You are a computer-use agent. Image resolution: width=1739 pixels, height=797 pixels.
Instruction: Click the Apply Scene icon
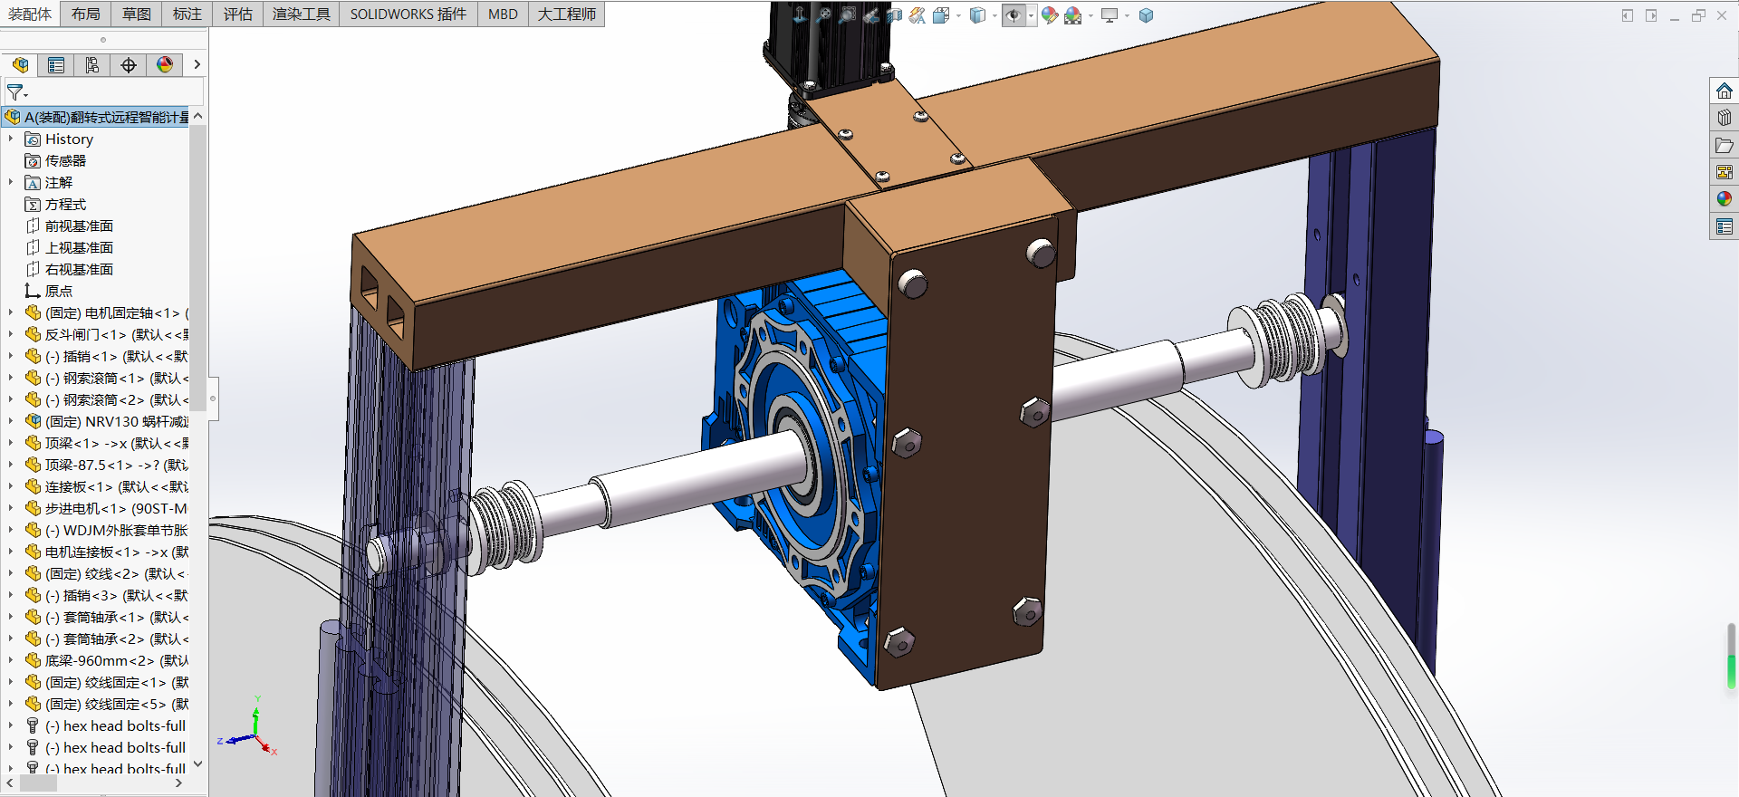click(x=1073, y=14)
